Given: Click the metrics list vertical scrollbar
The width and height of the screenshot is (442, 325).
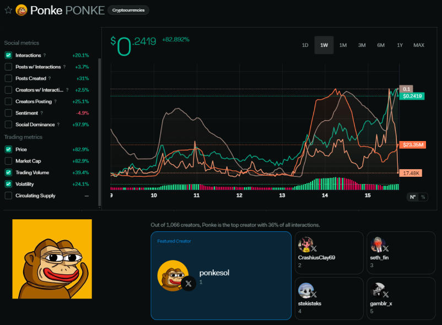Looking at the screenshot, I should click(x=99, y=132).
